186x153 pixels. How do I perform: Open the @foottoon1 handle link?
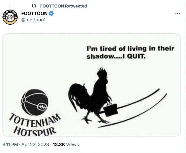tap(33, 20)
